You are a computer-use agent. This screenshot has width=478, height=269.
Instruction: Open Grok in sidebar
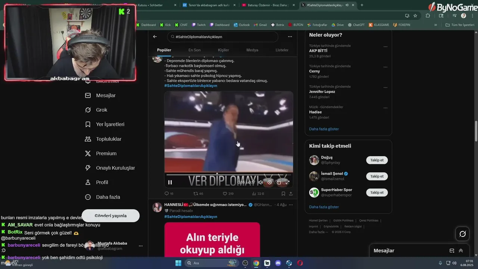click(96, 110)
